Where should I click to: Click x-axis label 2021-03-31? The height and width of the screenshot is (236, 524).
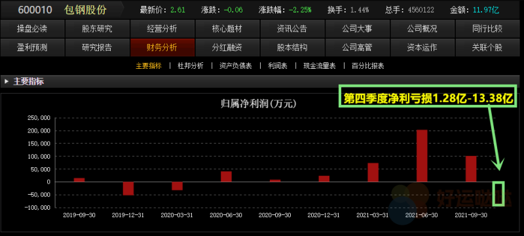[373, 215]
